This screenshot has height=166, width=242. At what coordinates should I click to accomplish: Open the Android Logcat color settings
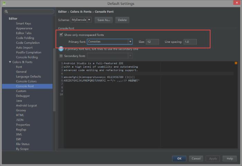[x=26, y=106]
